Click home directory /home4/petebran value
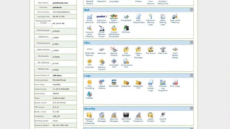This screenshot has height=129, width=230. tap(61, 12)
